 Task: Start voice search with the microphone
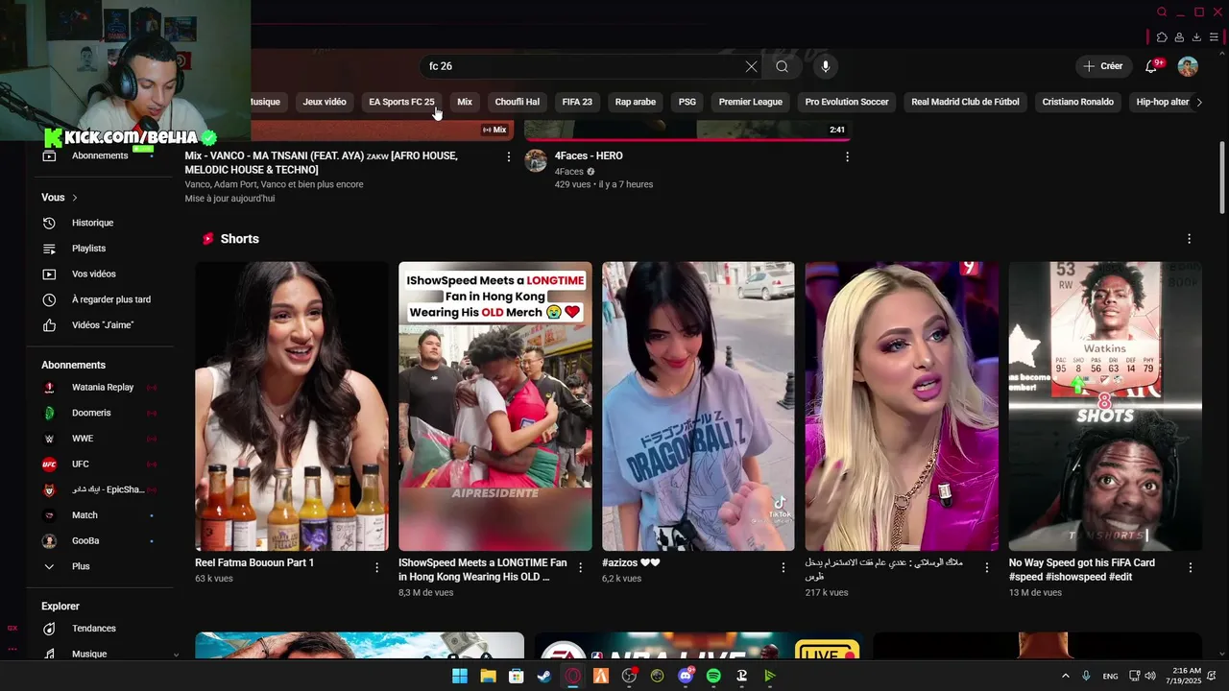pyautogui.click(x=825, y=66)
